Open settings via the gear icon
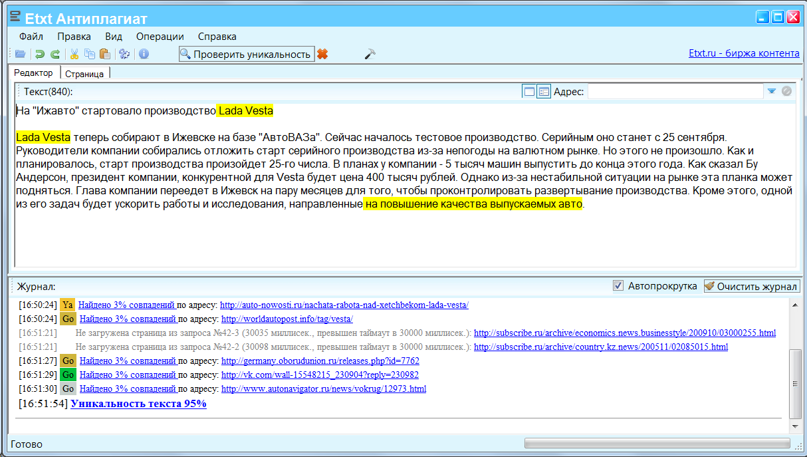The image size is (807, 457). pyautogui.click(x=124, y=55)
